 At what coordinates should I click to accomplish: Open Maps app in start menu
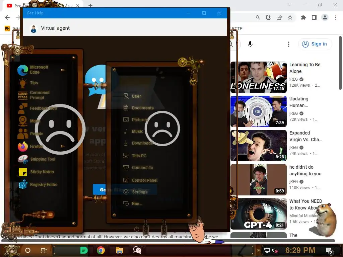pos(29,121)
